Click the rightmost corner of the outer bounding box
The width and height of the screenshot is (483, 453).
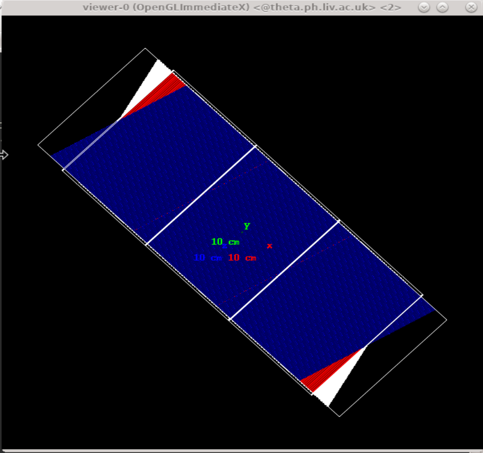point(446,320)
